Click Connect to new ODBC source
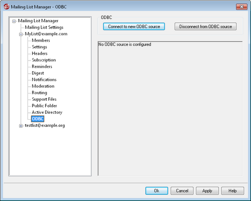The image size is (251, 201). 134,27
